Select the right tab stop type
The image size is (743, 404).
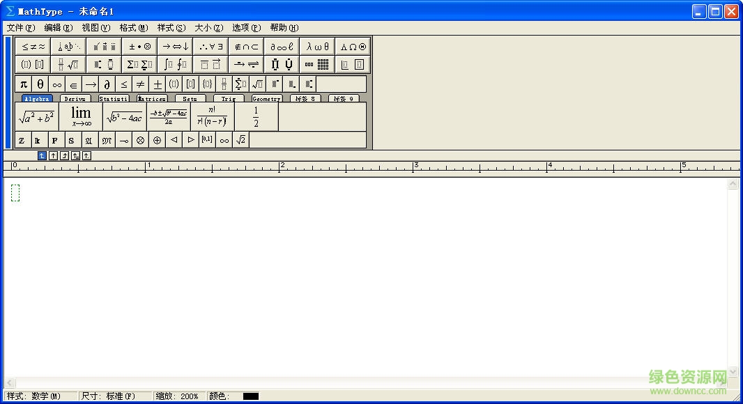(64, 156)
